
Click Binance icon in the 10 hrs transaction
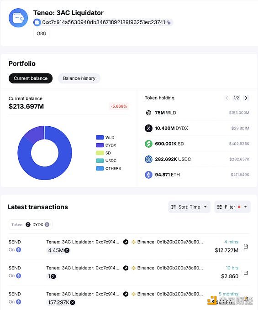coord(134,268)
